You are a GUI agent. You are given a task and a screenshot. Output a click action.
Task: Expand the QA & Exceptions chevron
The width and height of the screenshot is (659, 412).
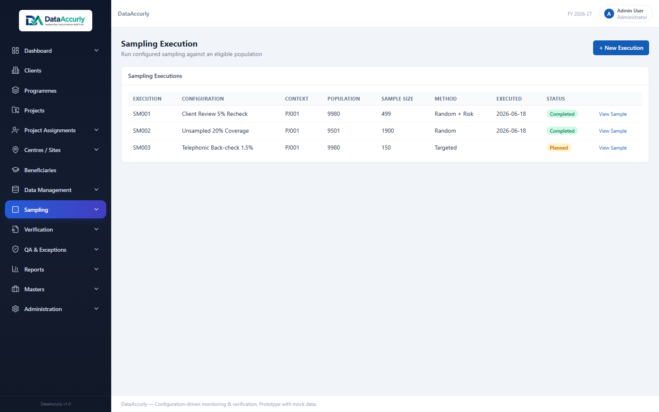point(96,249)
